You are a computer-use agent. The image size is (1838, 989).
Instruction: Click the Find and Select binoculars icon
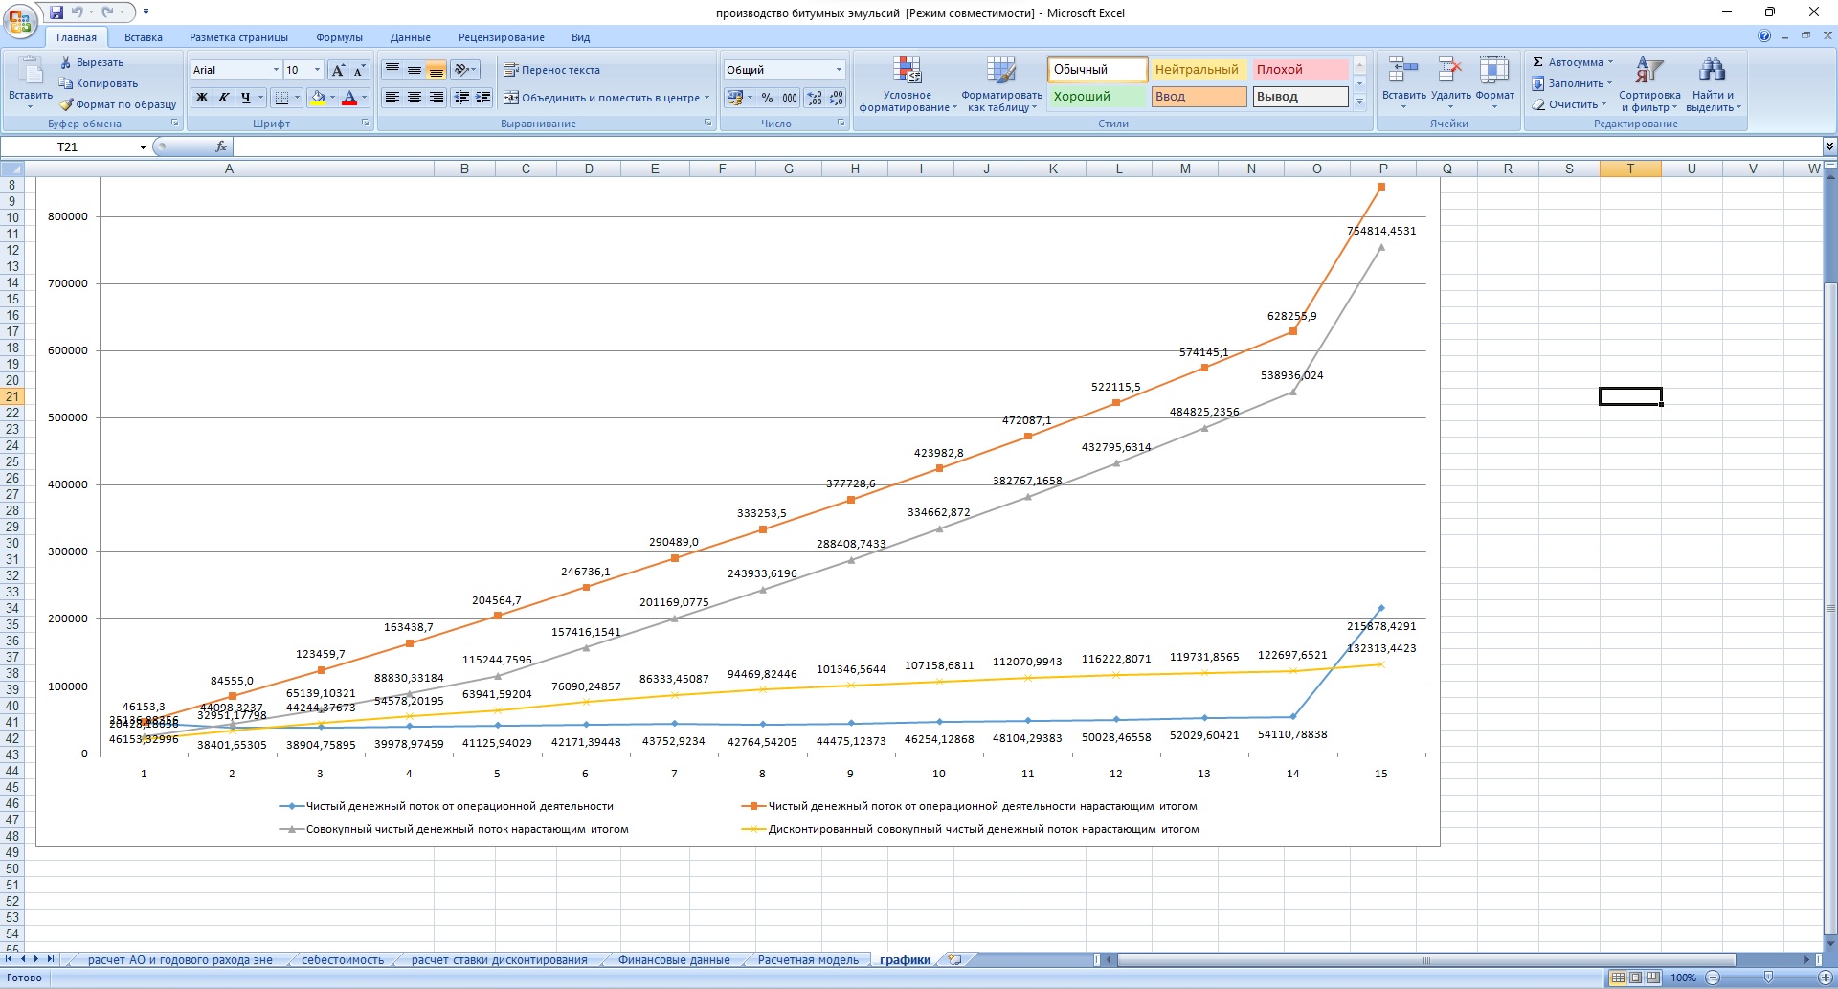click(1712, 71)
